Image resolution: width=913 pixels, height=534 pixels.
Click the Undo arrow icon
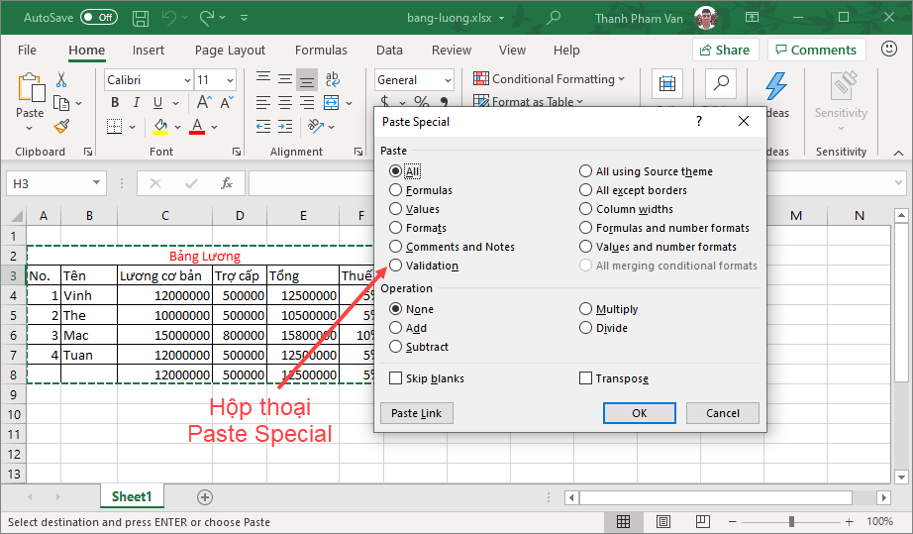(x=169, y=18)
